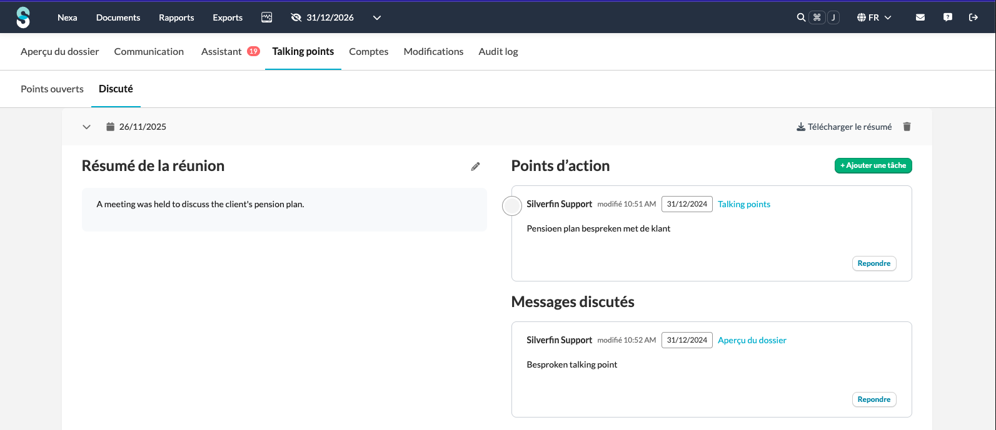Toggle hidden period eye icon 31/12/2026
This screenshot has height=430, width=996.
[x=296, y=17]
